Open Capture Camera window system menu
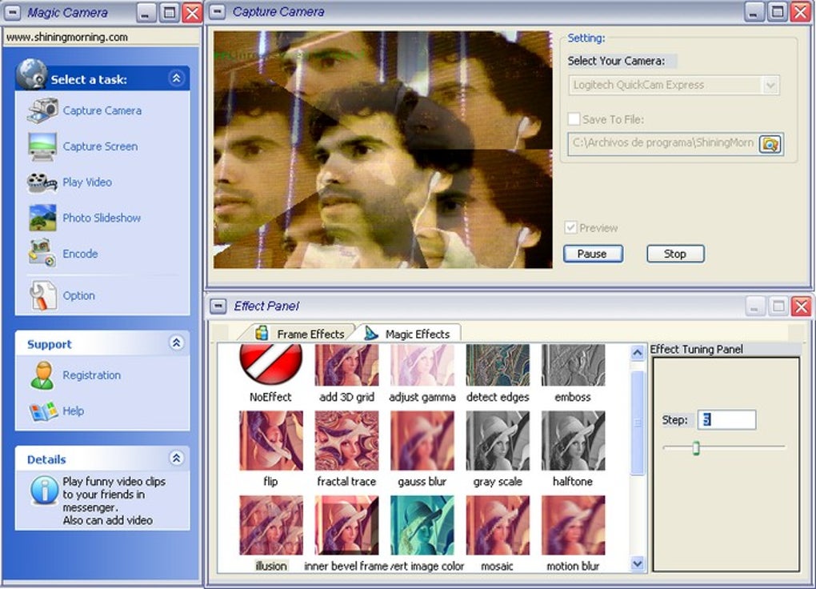The width and height of the screenshot is (816, 589). point(217,11)
